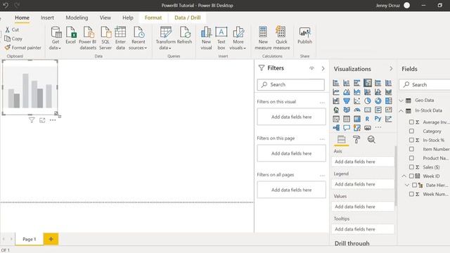Open focus mode for the chart visual
This screenshot has height=253, width=450.
(42, 120)
